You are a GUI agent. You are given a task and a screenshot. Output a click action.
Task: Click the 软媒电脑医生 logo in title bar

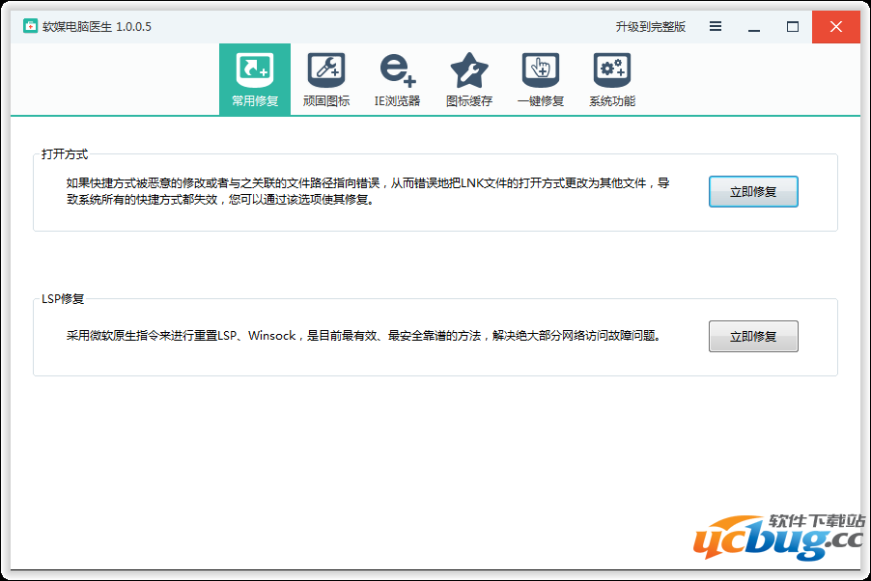coord(31,26)
